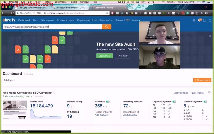Reload the page
214x134 pixels.
click(x=12, y=13)
